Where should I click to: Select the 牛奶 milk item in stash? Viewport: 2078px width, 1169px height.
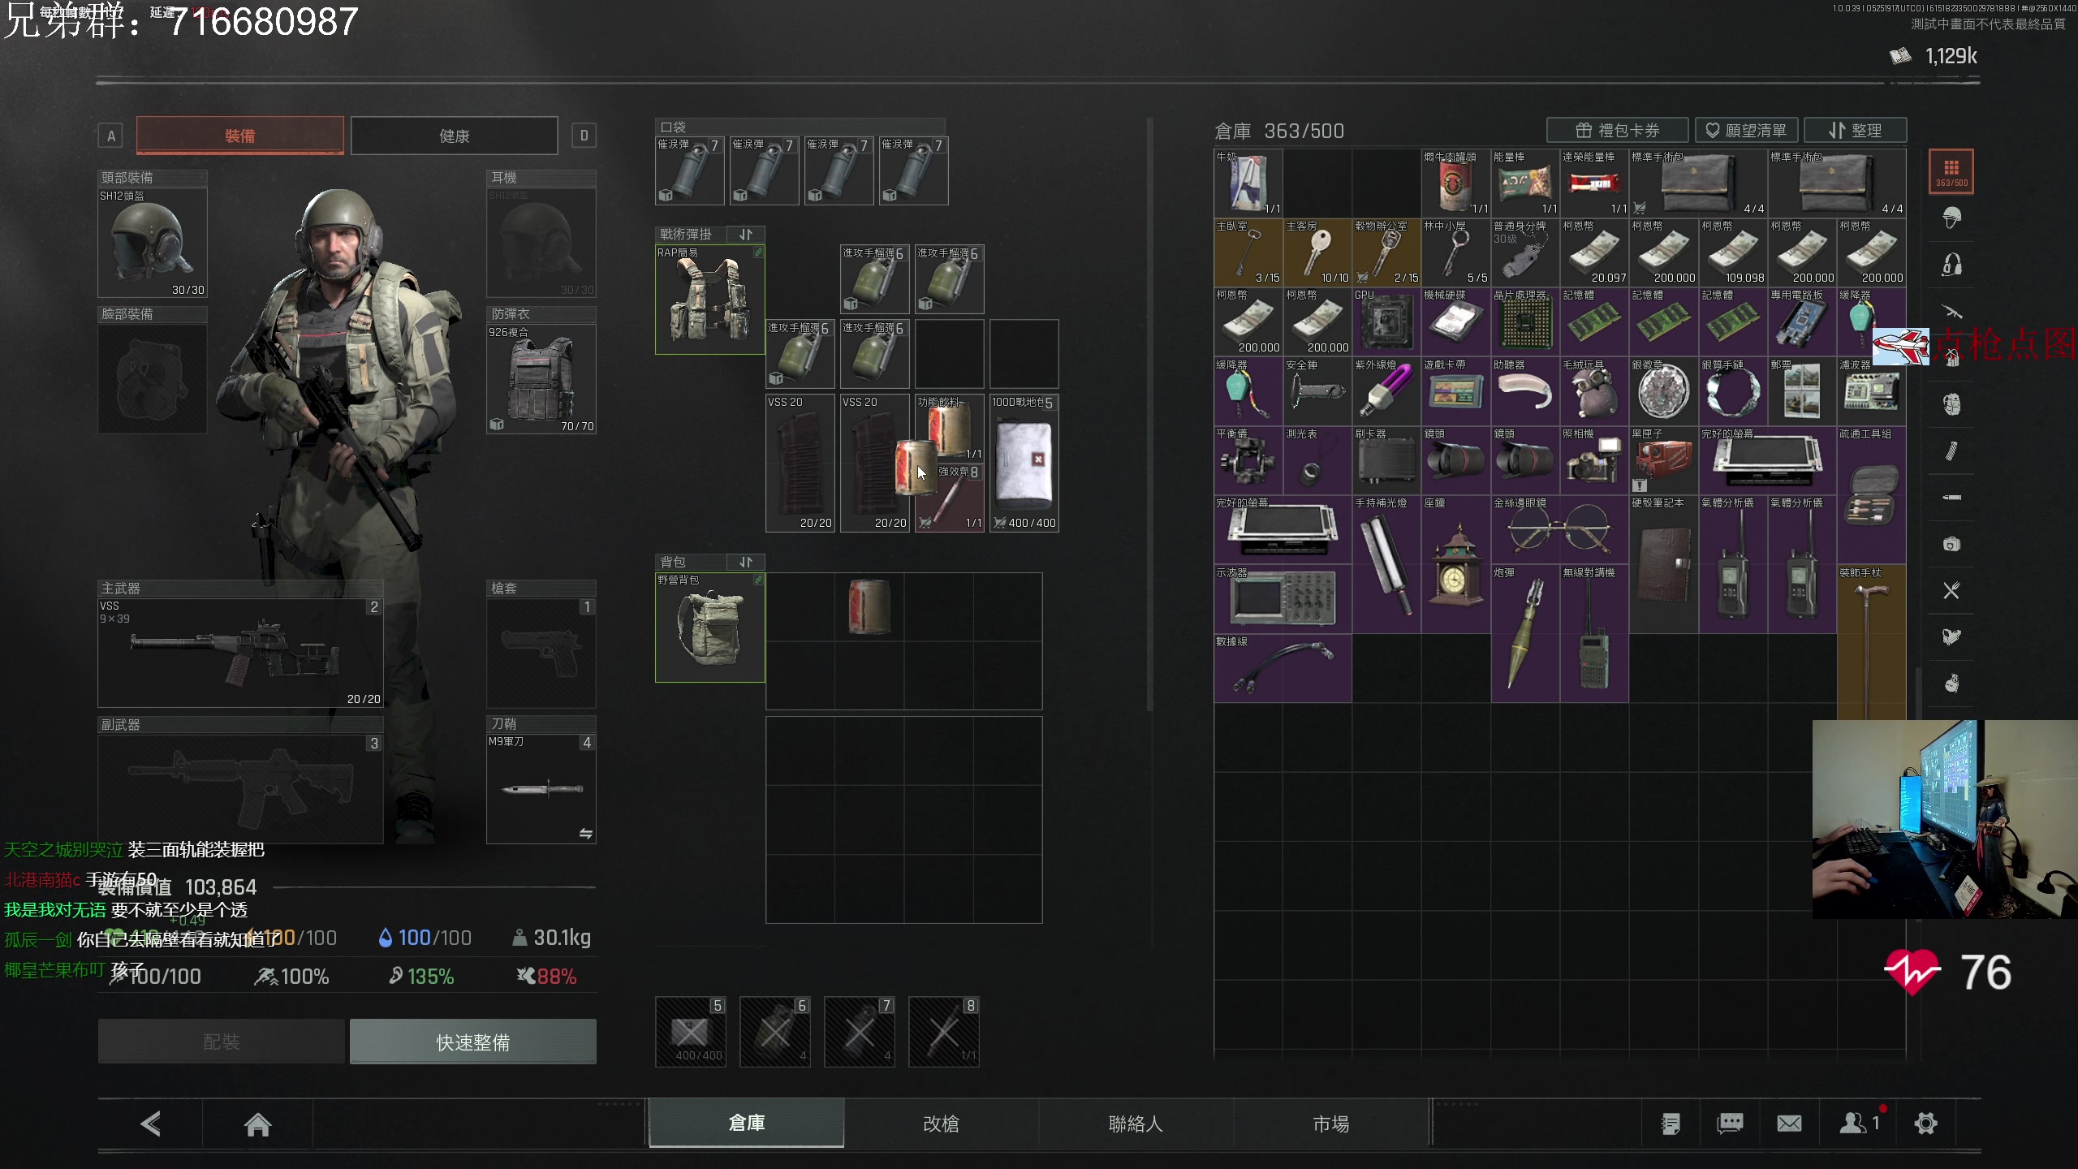1248,183
